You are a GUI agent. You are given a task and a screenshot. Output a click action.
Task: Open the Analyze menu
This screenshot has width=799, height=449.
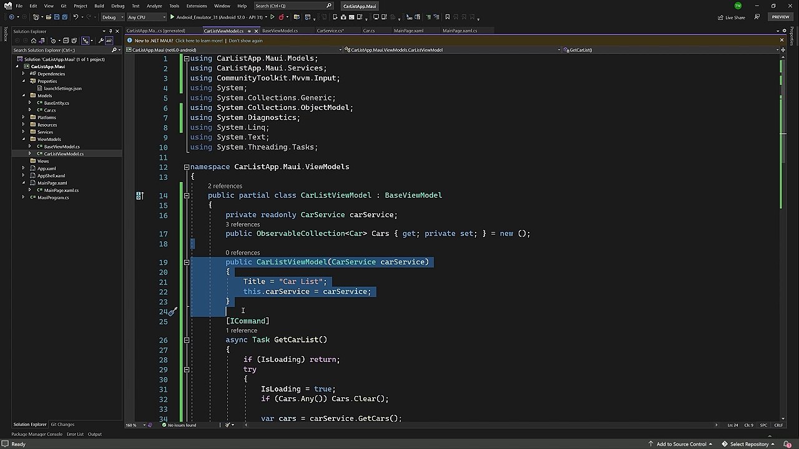pyautogui.click(x=154, y=6)
